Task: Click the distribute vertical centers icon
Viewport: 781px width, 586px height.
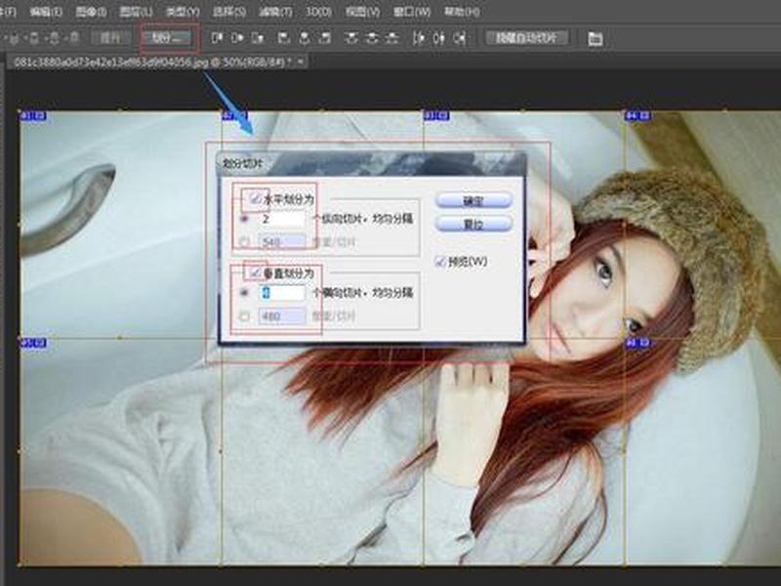Action: [372, 38]
